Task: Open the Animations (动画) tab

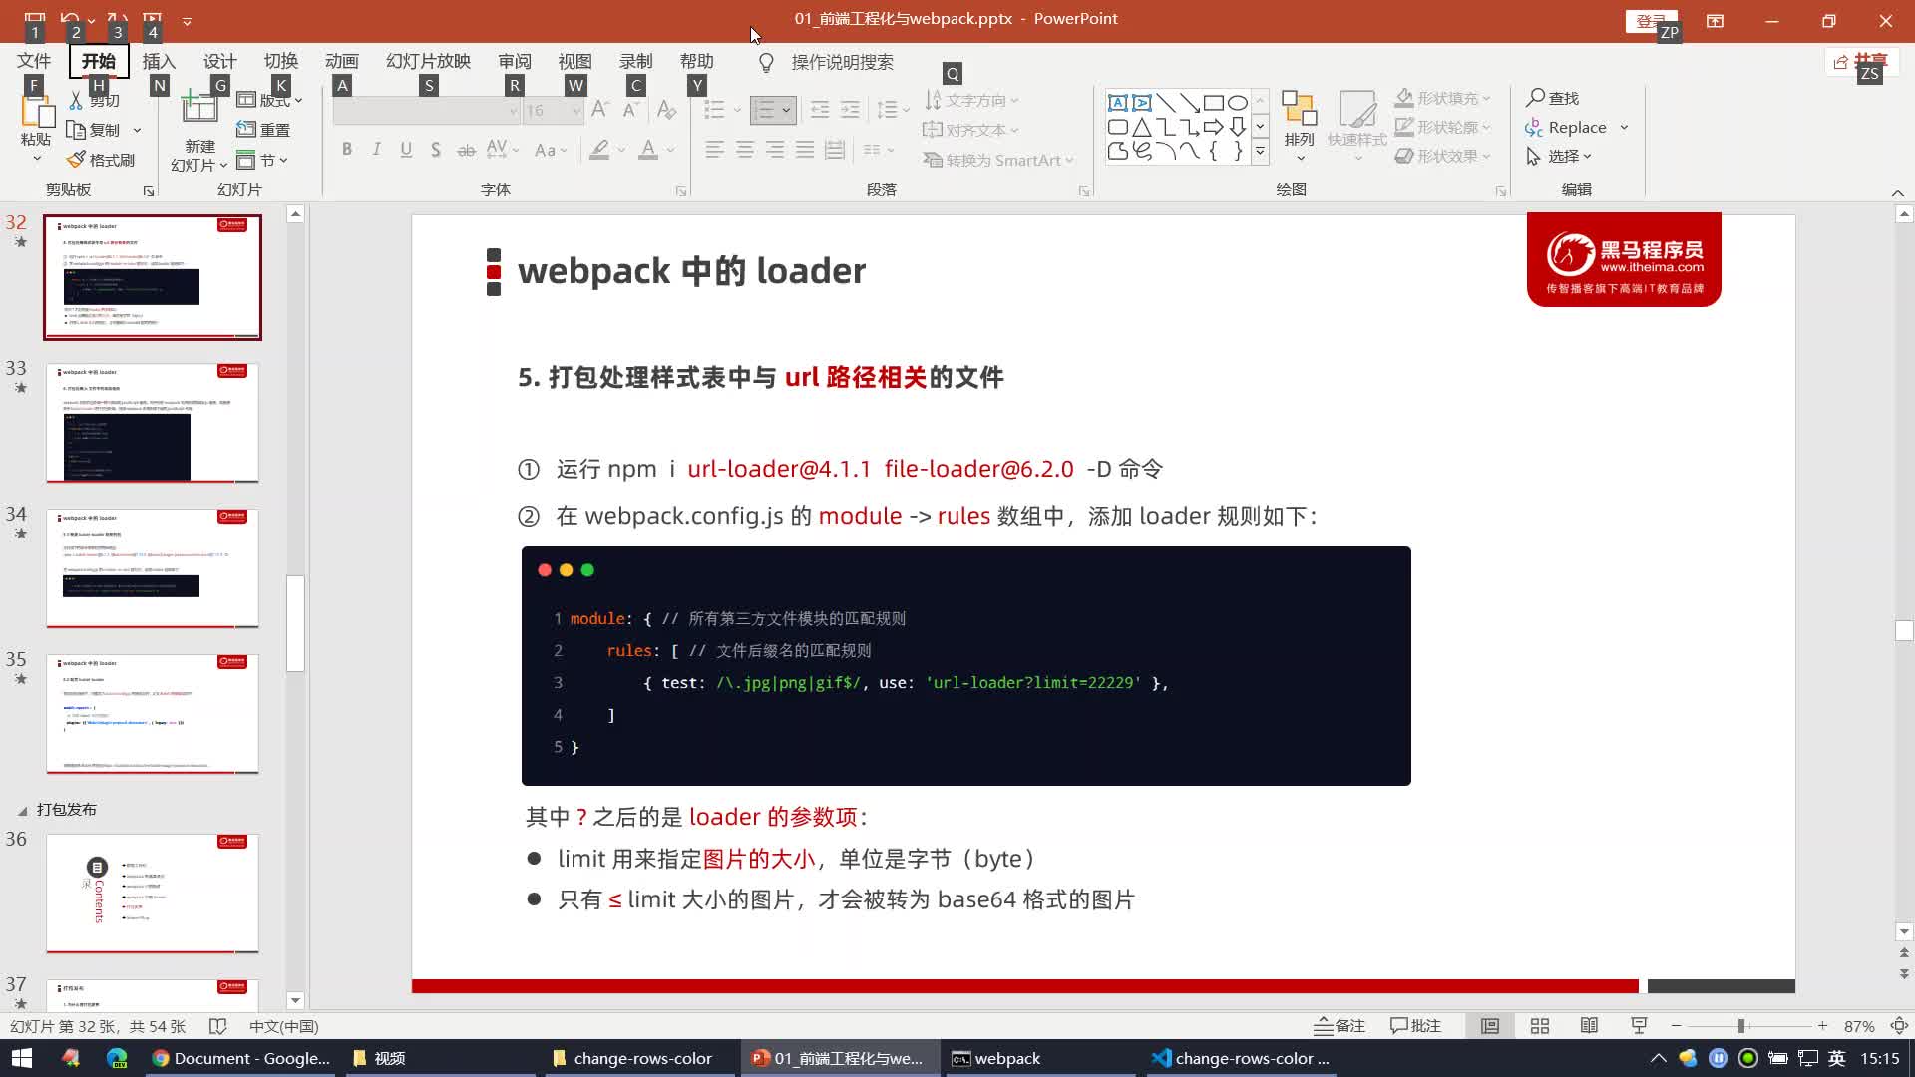Action: tap(341, 61)
